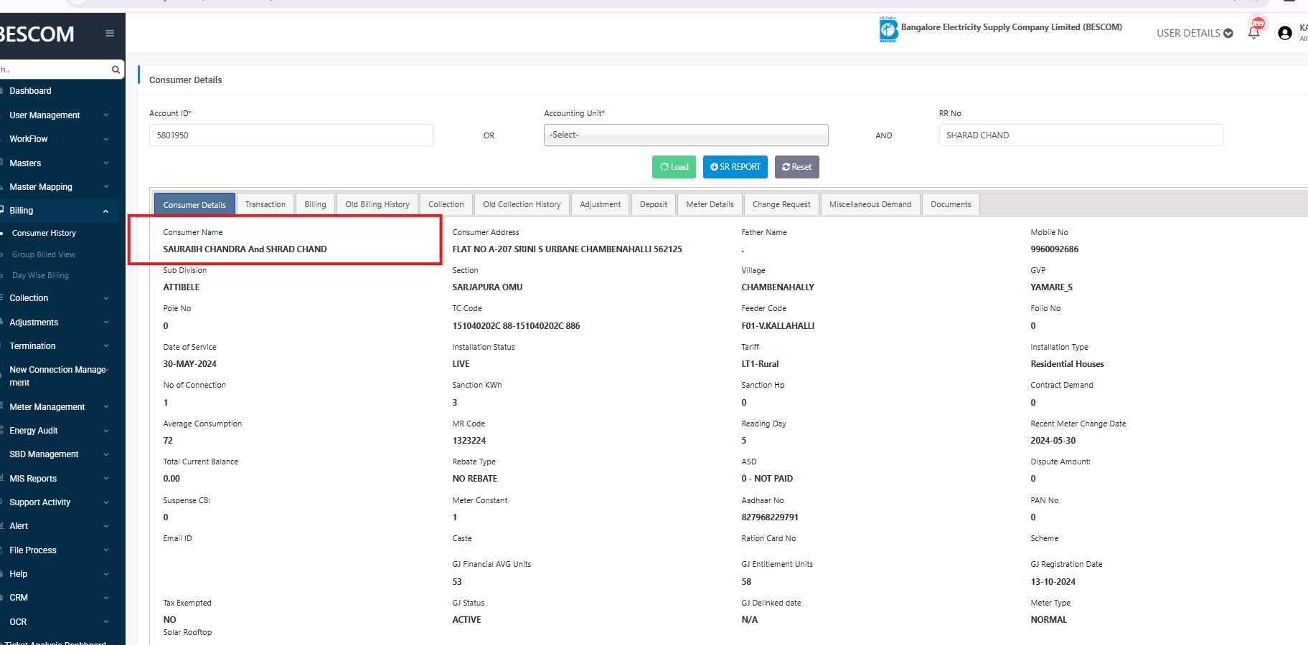The image size is (1308, 645).
Task: Open Group Billed View under Billing
Action: (x=44, y=254)
